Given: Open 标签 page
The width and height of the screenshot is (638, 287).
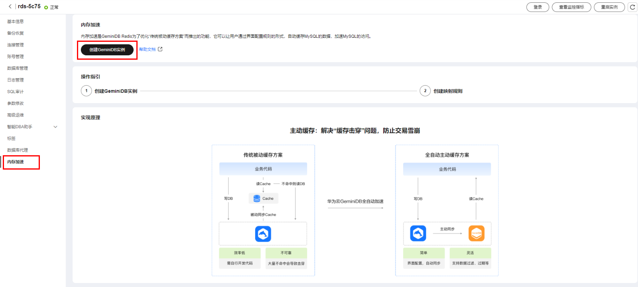Looking at the screenshot, I should (11, 139).
